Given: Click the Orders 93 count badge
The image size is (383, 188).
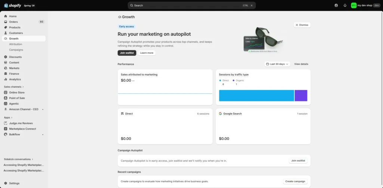Looking at the screenshot, I should (x=42, y=22).
